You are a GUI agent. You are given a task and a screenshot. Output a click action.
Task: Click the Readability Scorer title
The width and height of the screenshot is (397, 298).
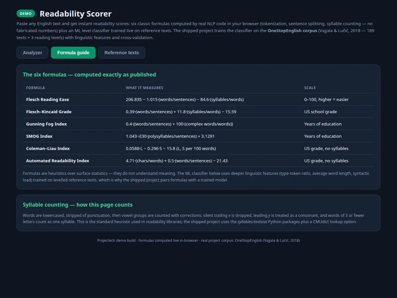tap(75, 14)
